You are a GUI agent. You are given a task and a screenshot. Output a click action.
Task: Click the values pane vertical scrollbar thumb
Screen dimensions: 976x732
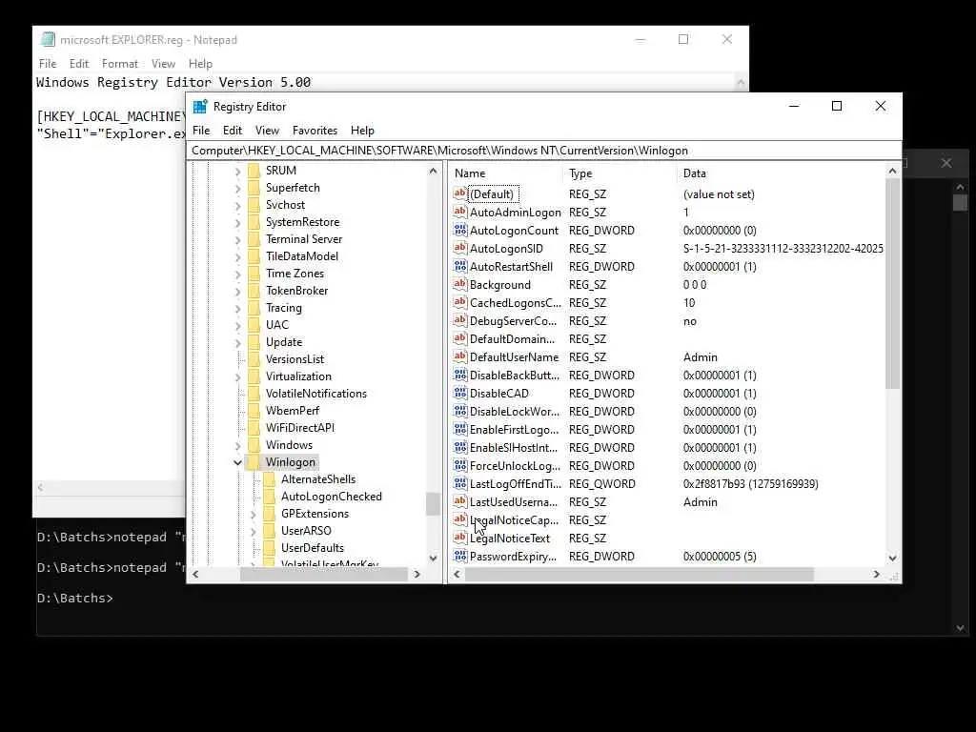tap(892, 283)
